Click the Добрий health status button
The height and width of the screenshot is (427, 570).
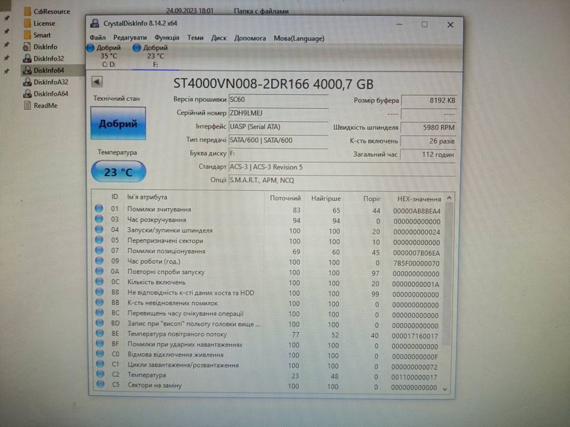tap(118, 123)
